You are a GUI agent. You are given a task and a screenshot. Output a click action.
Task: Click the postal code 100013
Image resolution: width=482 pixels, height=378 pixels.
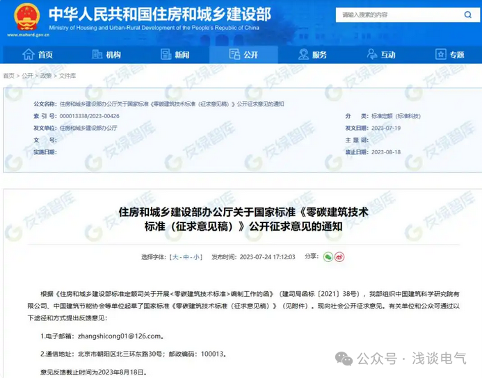coord(212,354)
